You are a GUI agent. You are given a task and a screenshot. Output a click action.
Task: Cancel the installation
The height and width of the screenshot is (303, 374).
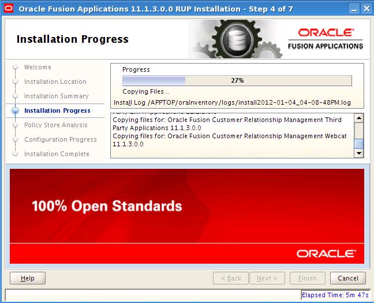click(x=348, y=278)
